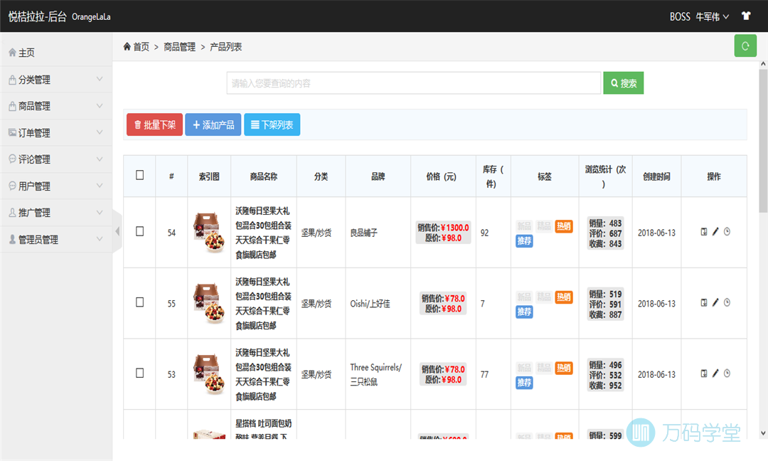The height and width of the screenshot is (461, 768).
Task: Click the view detail icon for product 55
Action: 704,303
